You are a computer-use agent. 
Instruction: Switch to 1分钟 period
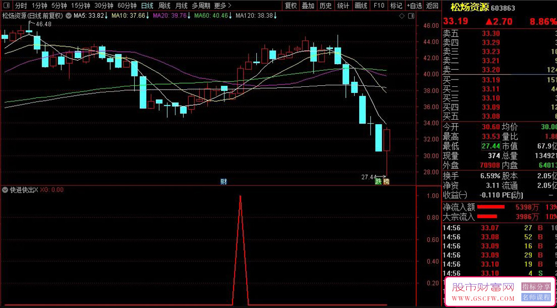[39, 6]
